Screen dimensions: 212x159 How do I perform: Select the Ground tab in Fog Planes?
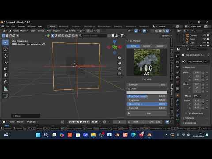click(x=147, y=46)
